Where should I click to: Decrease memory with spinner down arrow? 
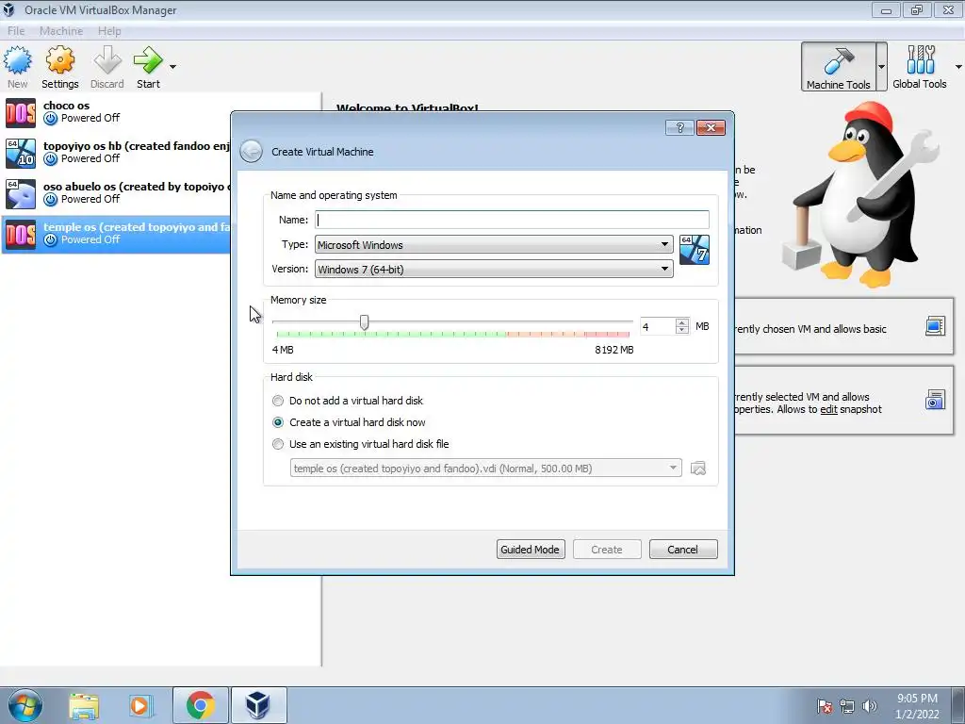coord(682,331)
